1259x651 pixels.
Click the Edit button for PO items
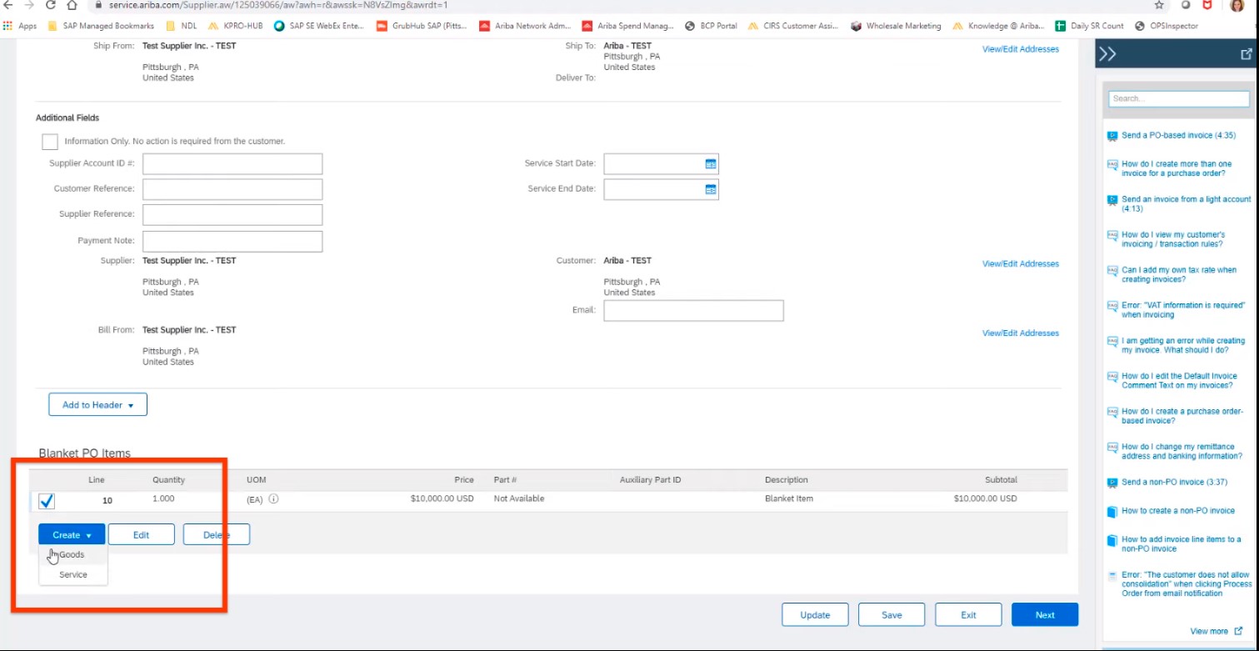(141, 534)
